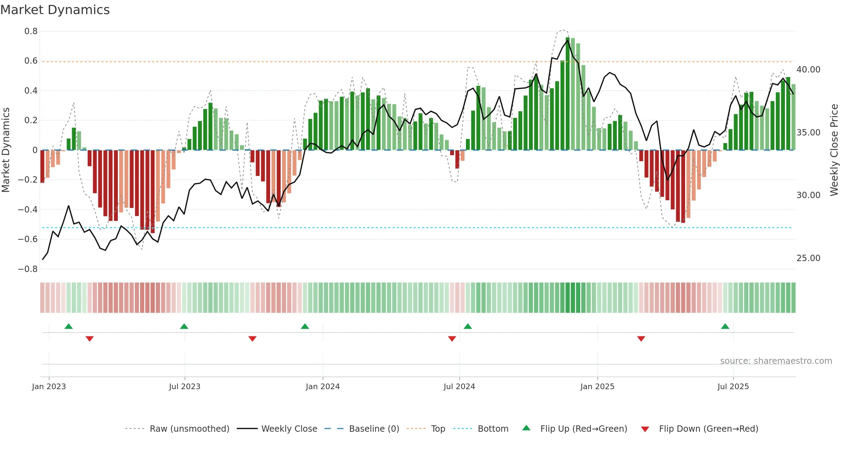Click the 'Jan 2024' x-axis label
Image resolution: width=844 pixels, height=475 pixels.
tap(323, 386)
